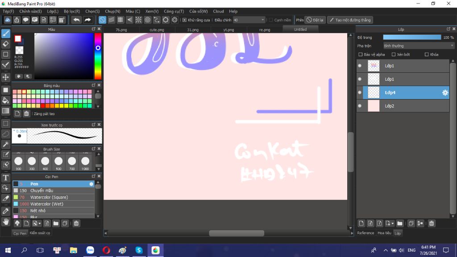This screenshot has height=257, width=457.
Task: Enable cross-hatch grid snap
Action: [120, 20]
